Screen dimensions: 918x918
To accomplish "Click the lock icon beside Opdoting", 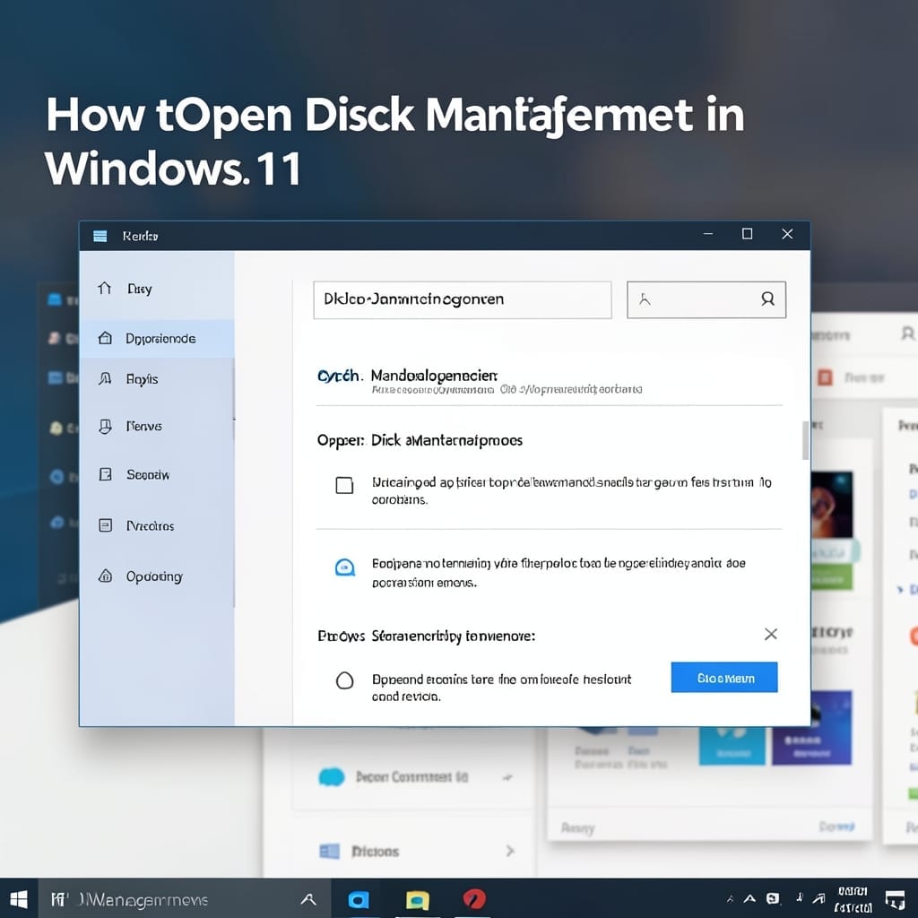I will (106, 576).
